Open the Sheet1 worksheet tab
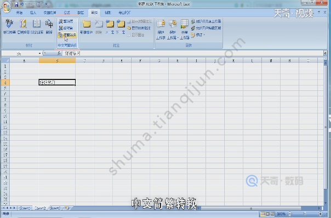This screenshot has width=331, height=218. pyautogui.click(x=25, y=208)
